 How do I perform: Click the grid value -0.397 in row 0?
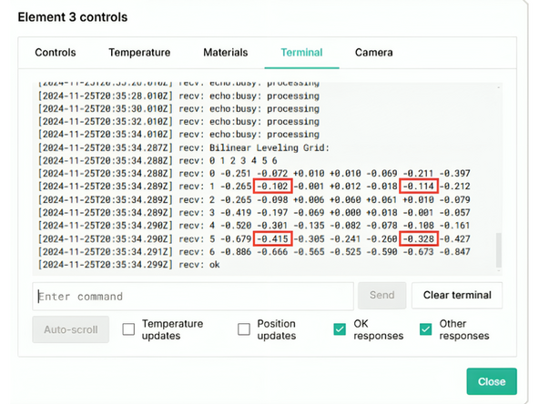pyautogui.click(x=455, y=173)
